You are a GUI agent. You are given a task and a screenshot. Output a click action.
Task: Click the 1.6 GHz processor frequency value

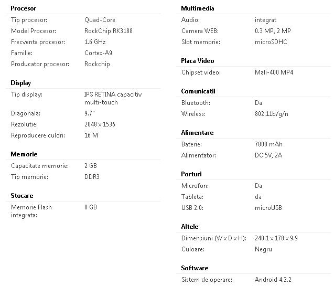point(96,42)
